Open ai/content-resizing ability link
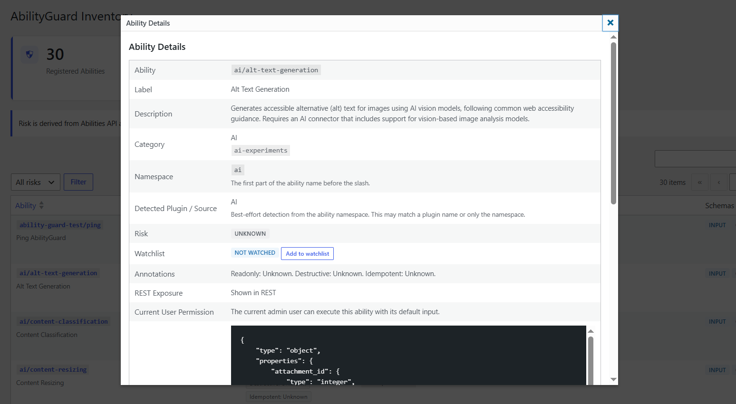Image resolution: width=736 pixels, height=404 pixels. click(x=53, y=370)
